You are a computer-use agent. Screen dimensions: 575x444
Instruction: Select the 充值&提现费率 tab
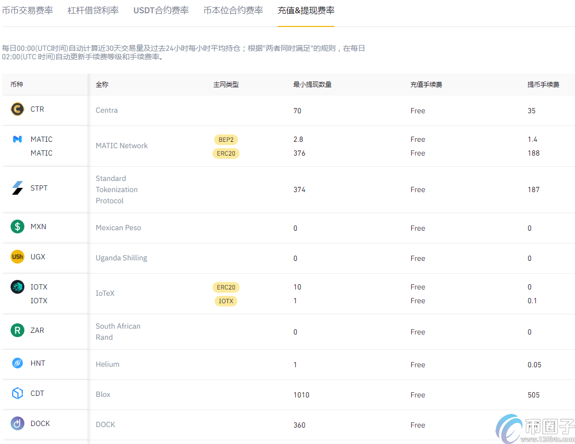tap(306, 10)
